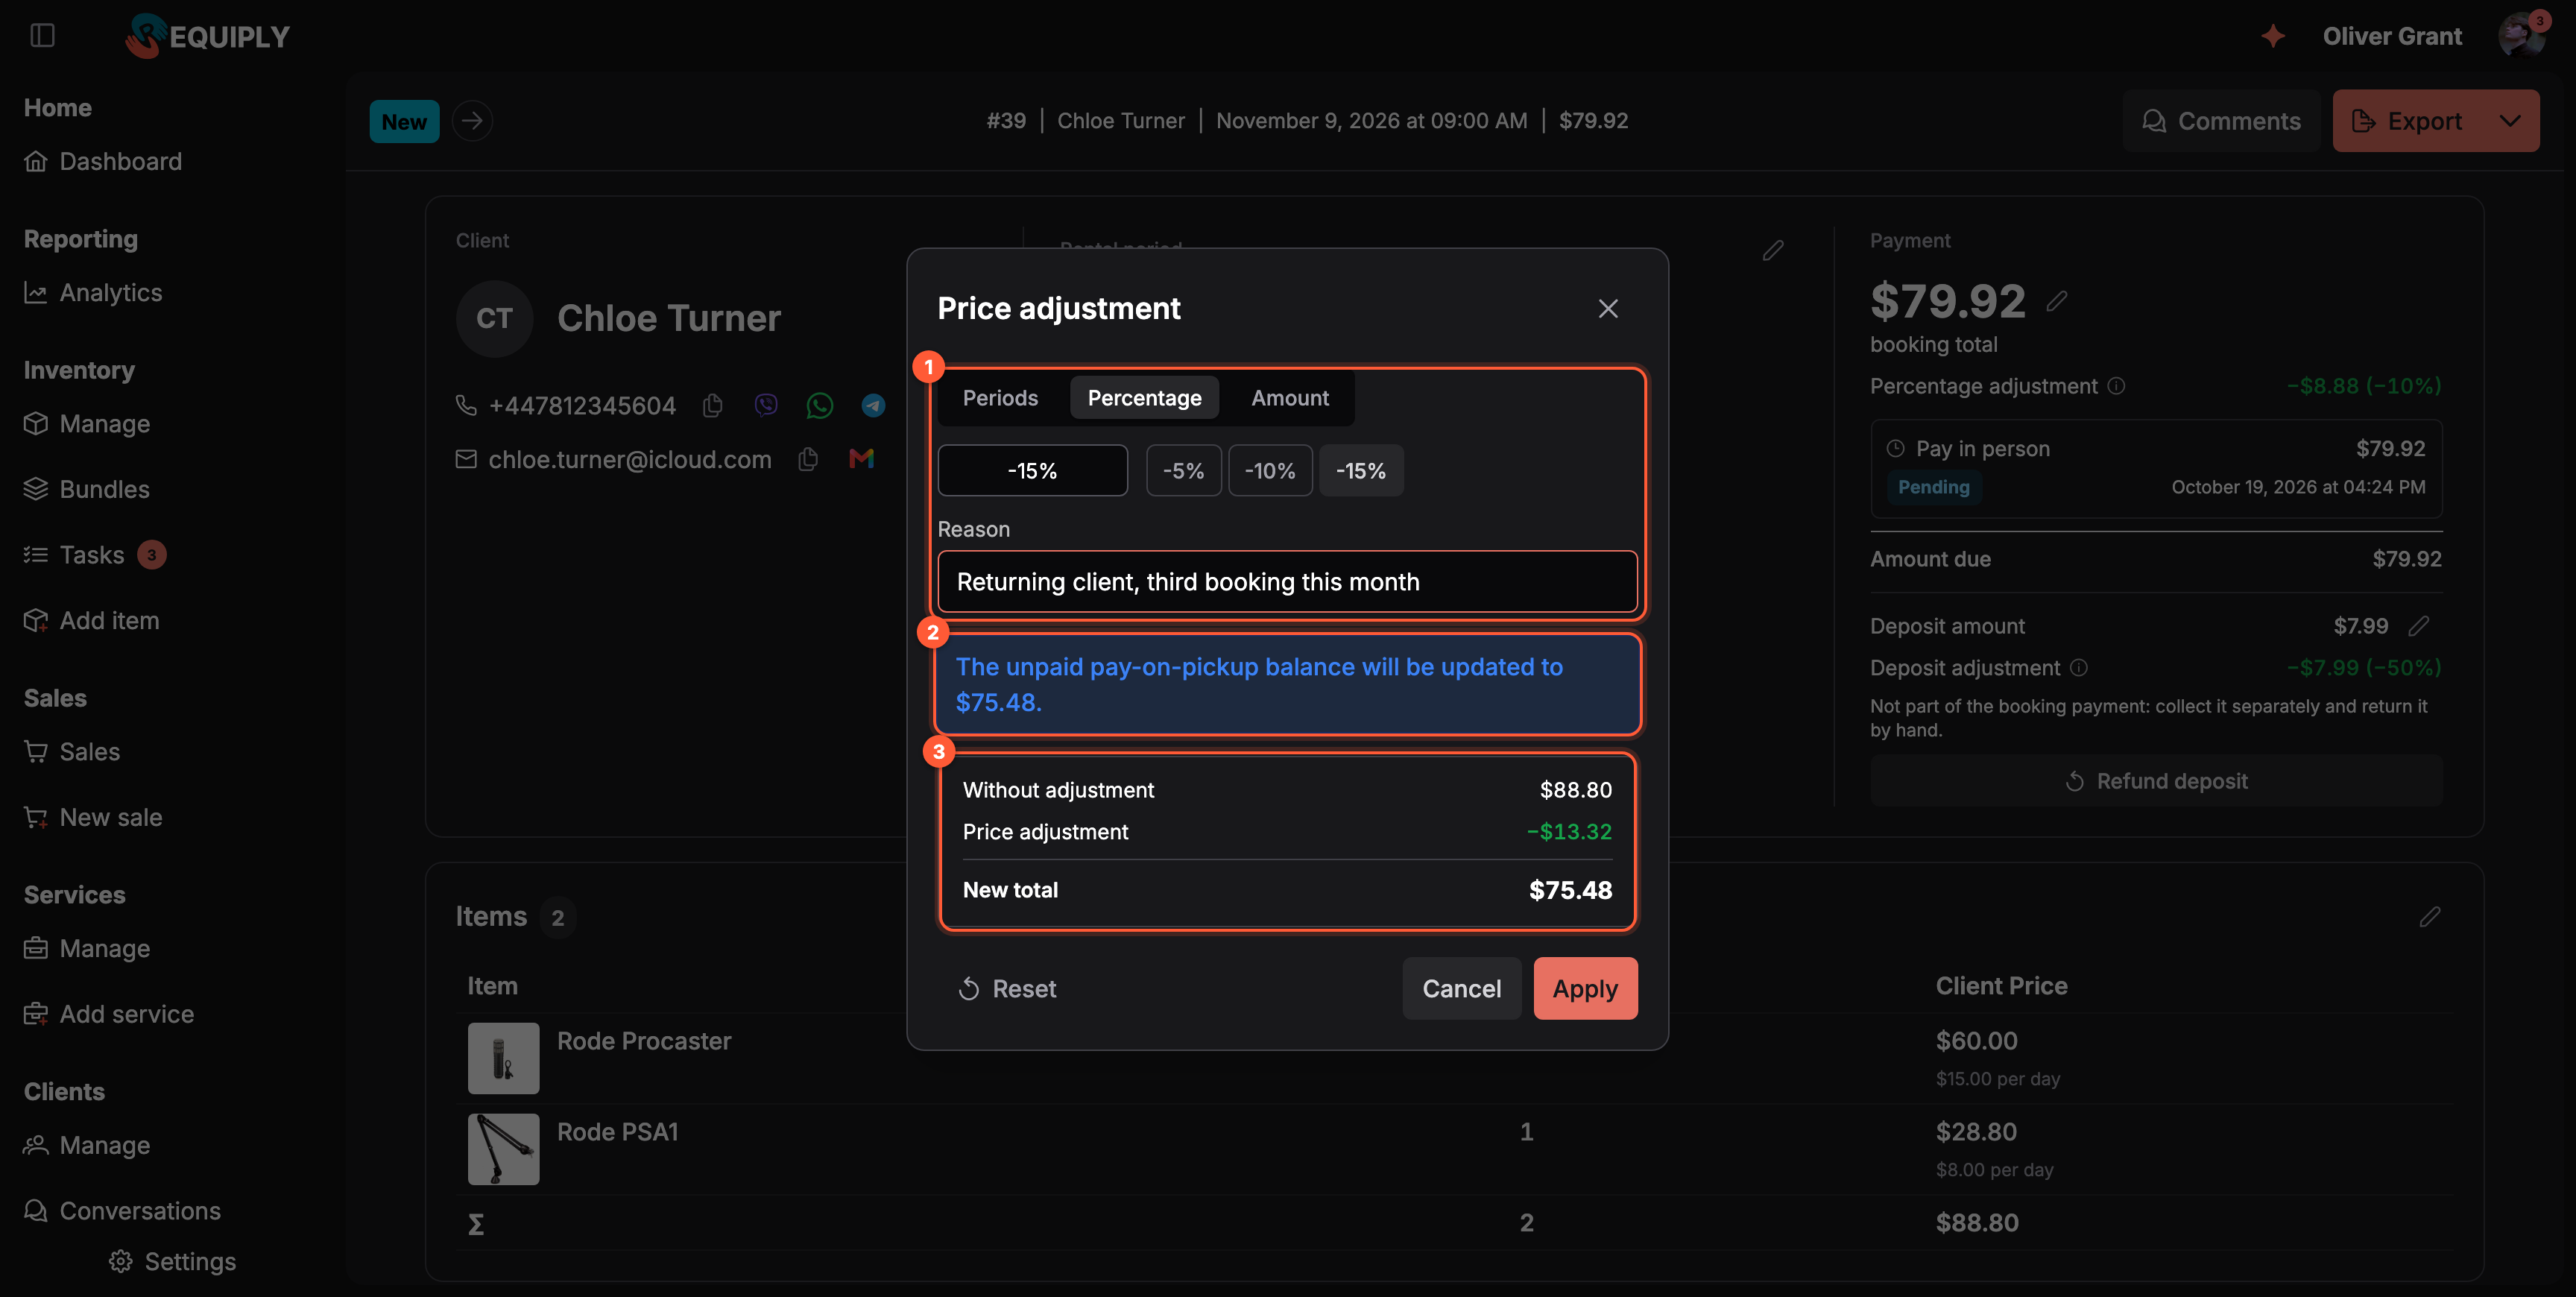Open Viber icon beside phone number
Viewport: 2576px width, 1297px height.
coord(766,405)
